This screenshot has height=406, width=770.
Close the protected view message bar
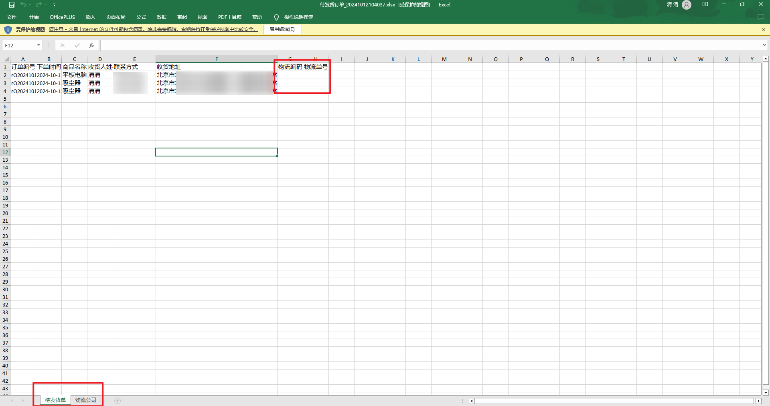pos(763,30)
